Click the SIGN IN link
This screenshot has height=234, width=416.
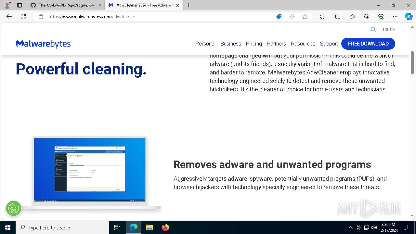pos(389,30)
